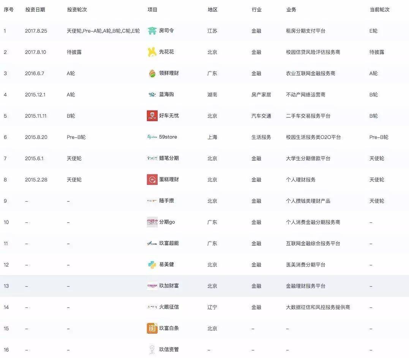
Task: Select the date cell 2017.8.10
Action: coord(35,52)
